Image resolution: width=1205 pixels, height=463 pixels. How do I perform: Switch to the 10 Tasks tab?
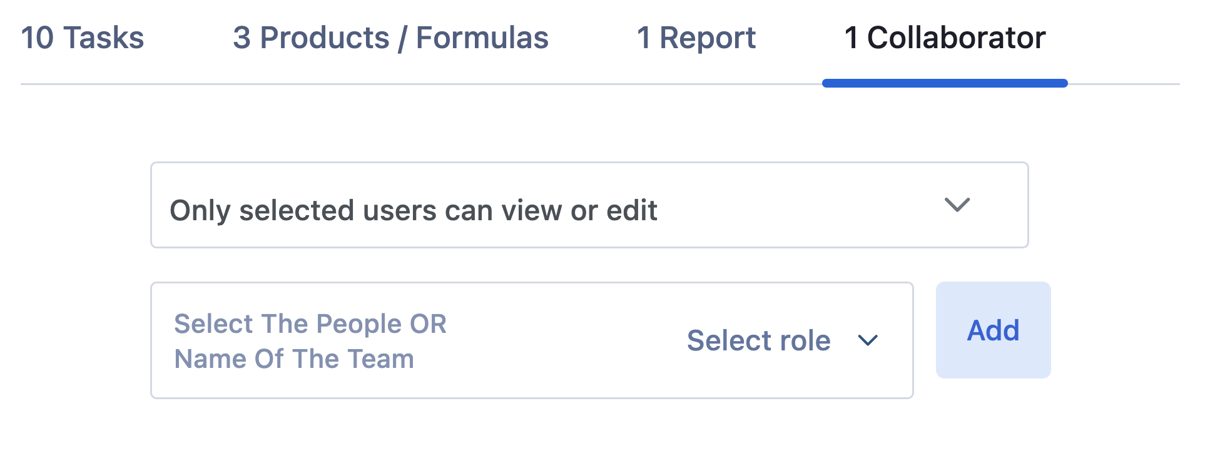pyautogui.click(x=82, y=38)
